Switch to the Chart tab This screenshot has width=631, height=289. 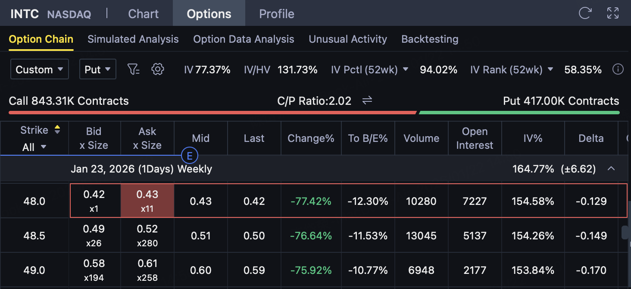pos(143,14)
